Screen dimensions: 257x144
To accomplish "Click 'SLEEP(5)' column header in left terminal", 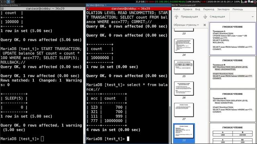I will tap(14, 98).
